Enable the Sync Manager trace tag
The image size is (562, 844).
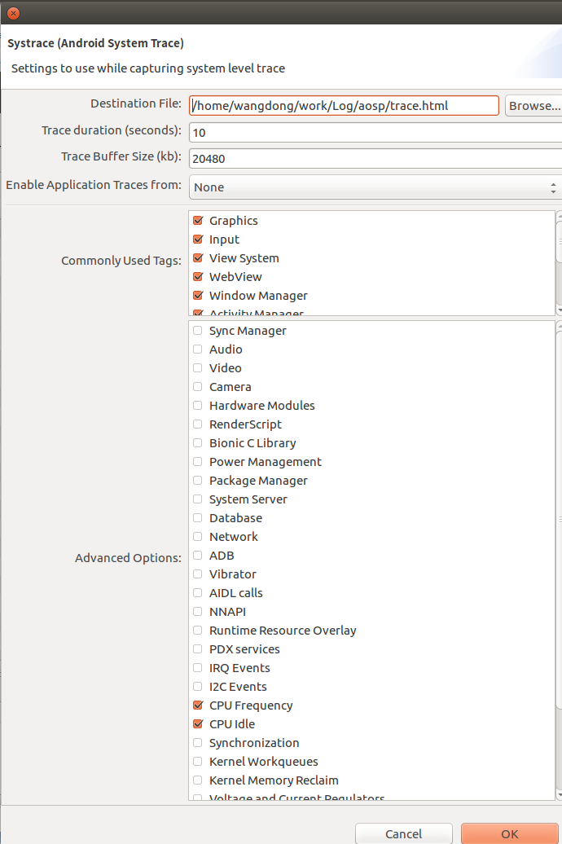tap(196, 330)
